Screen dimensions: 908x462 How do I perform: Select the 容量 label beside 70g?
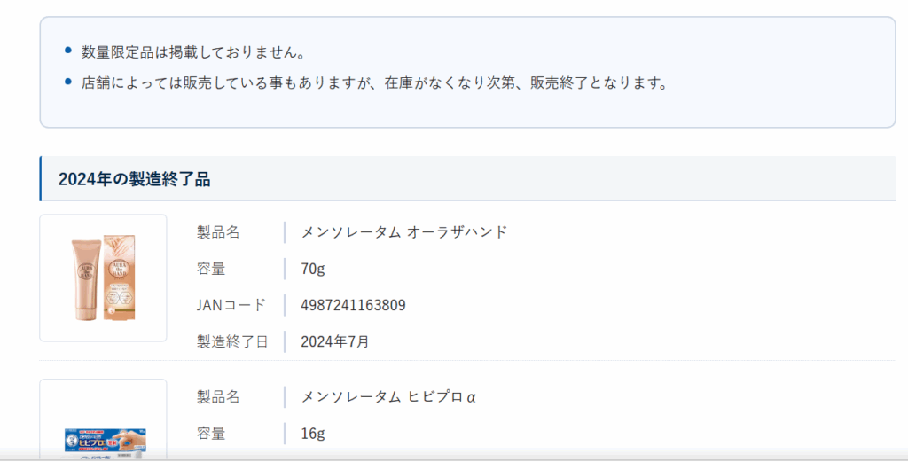(x=211, y=269)
